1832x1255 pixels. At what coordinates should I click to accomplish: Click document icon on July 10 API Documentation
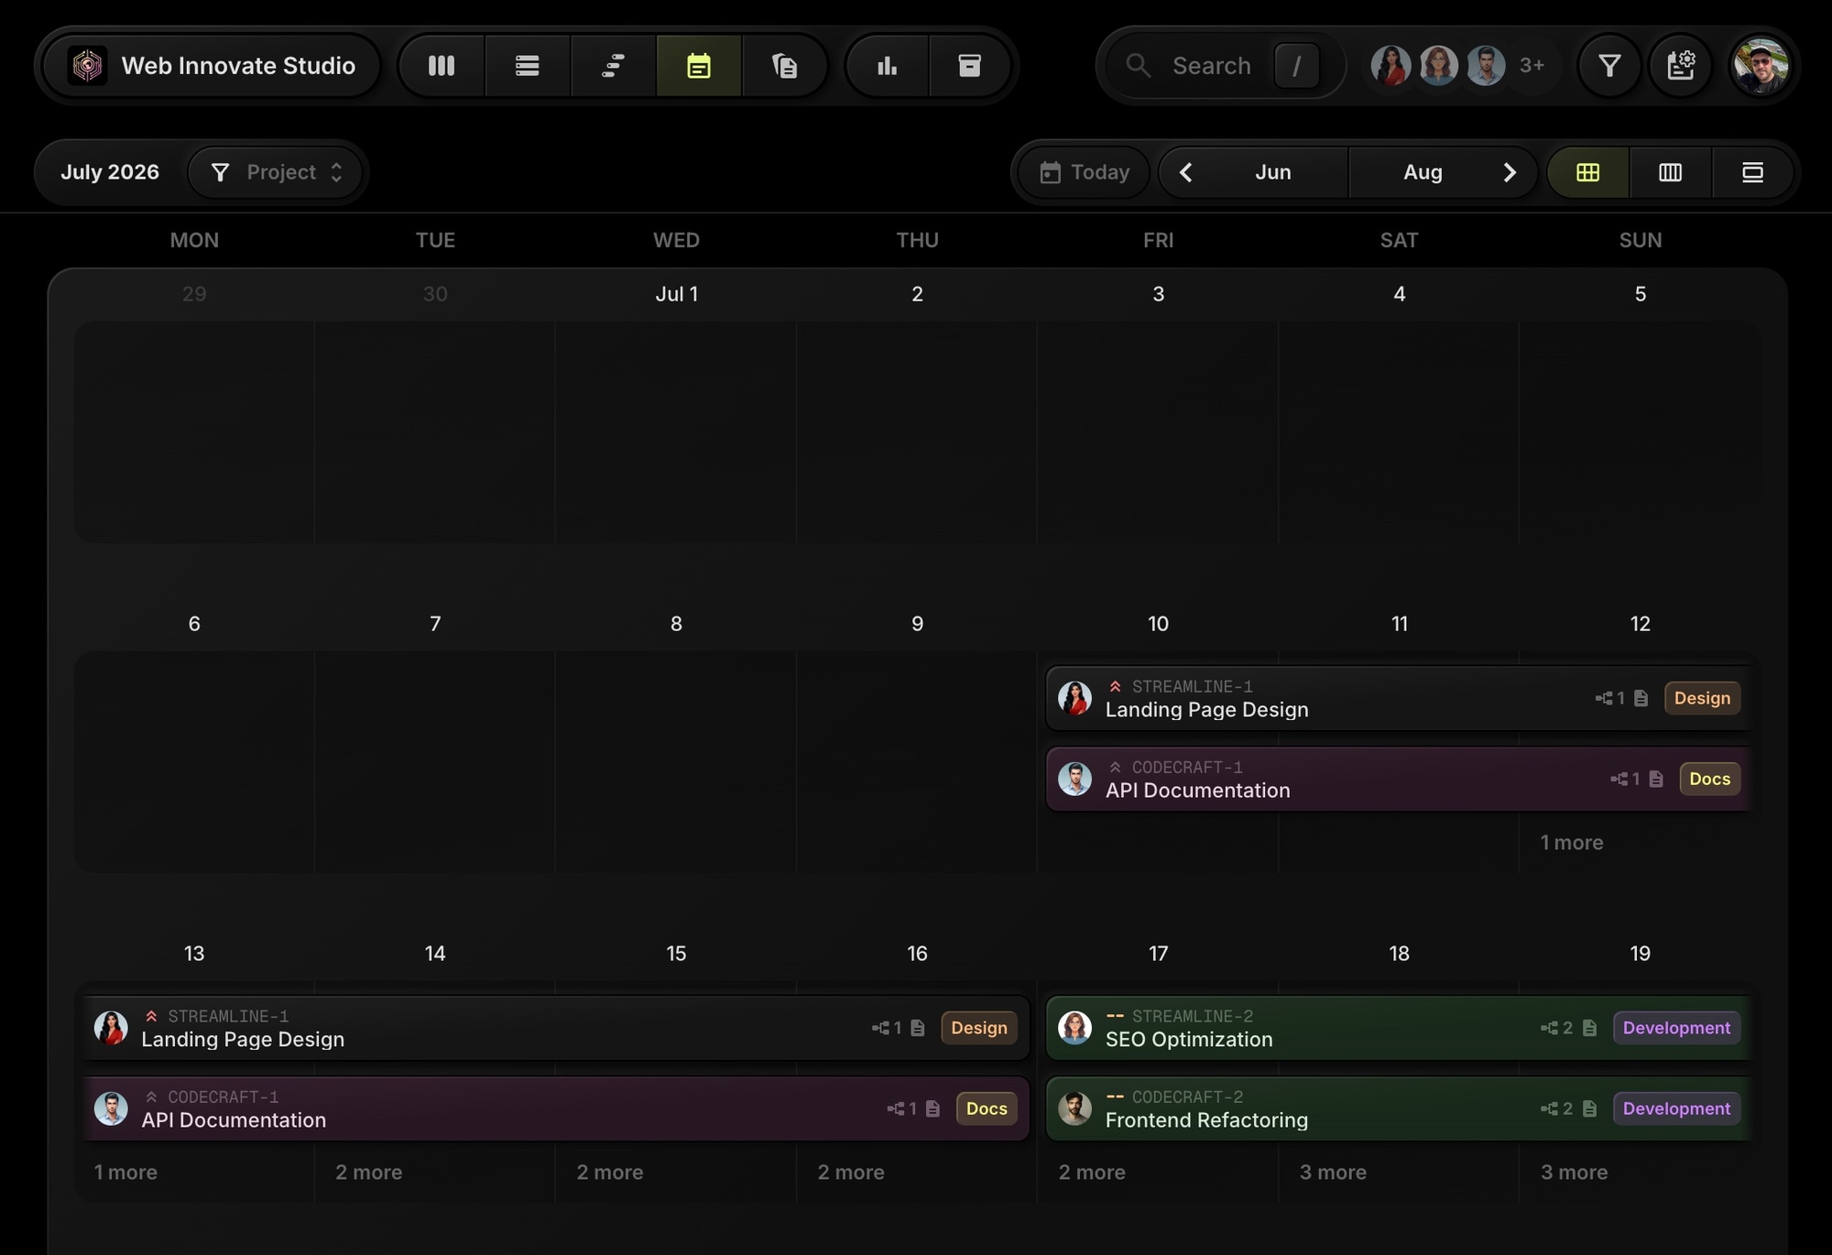coord(1656,780)
